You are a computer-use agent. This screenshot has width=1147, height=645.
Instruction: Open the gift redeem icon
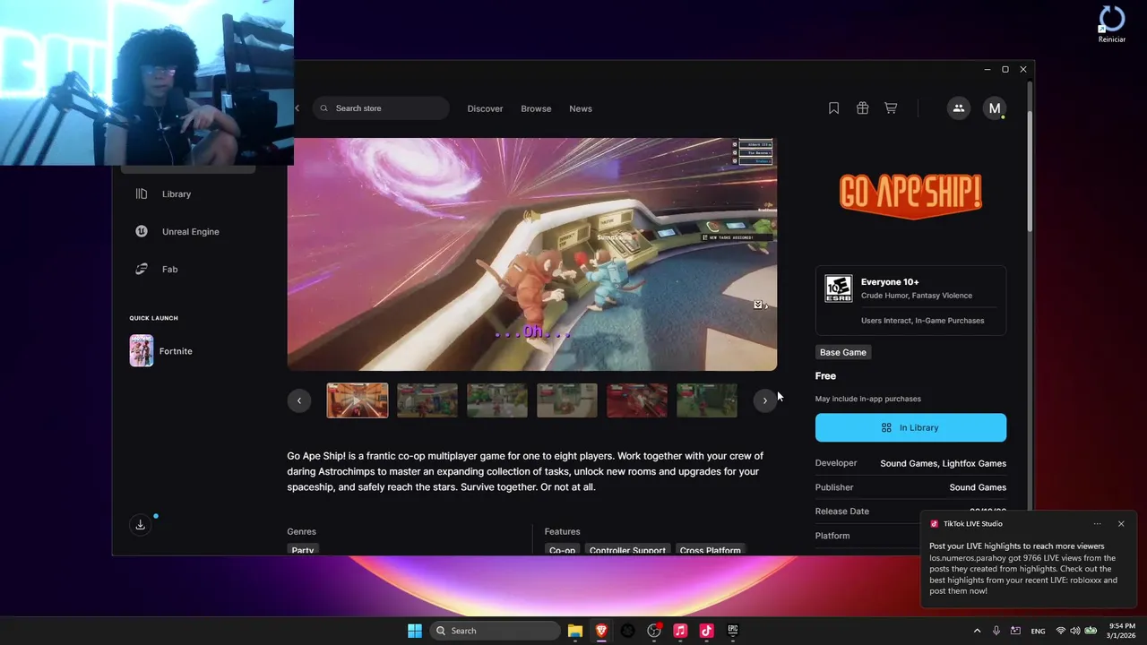click(862, 108)
